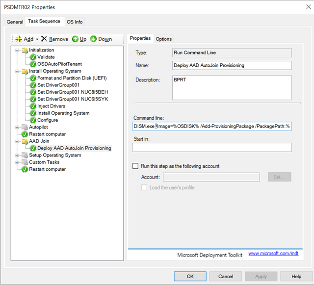This screenshot has width=314, height=285.
Task: Click the Add star icon in toolbar
Action: click(x=19, y=39)
